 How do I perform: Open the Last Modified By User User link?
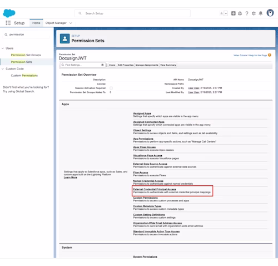pyautogui.click(x=193, y=92)
